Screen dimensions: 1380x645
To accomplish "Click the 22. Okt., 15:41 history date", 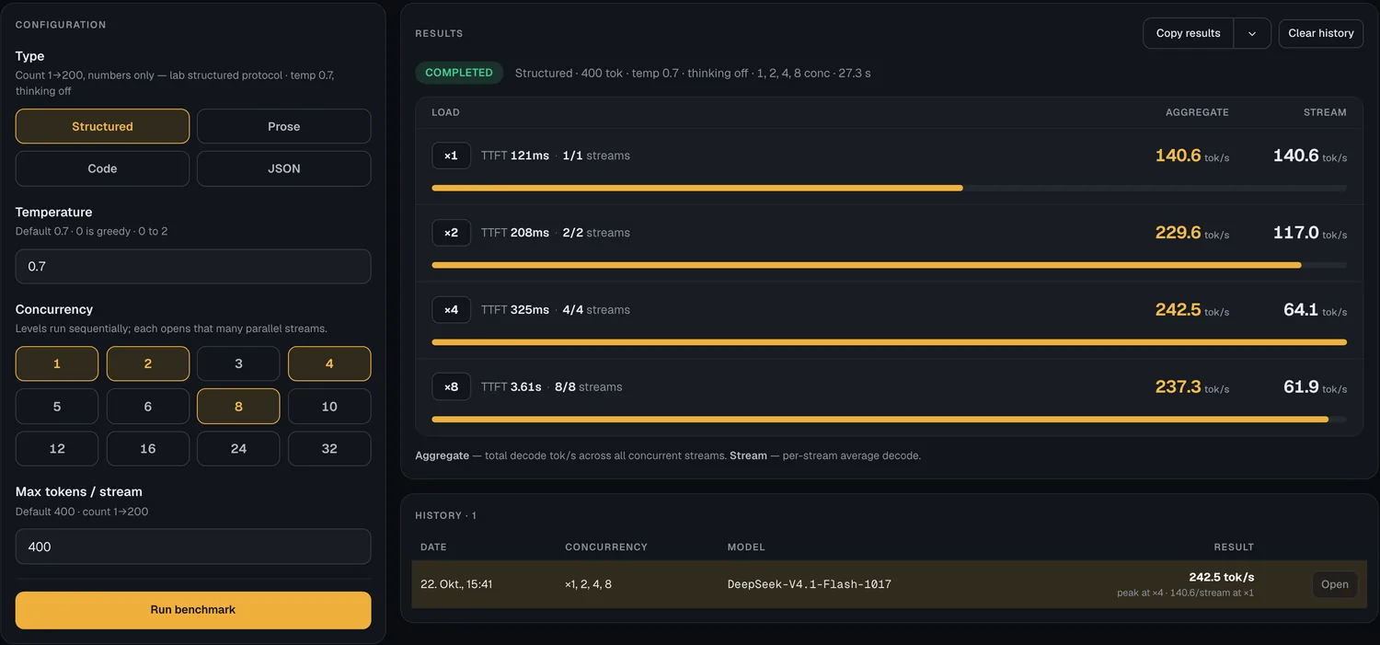I will pos(456,584).
